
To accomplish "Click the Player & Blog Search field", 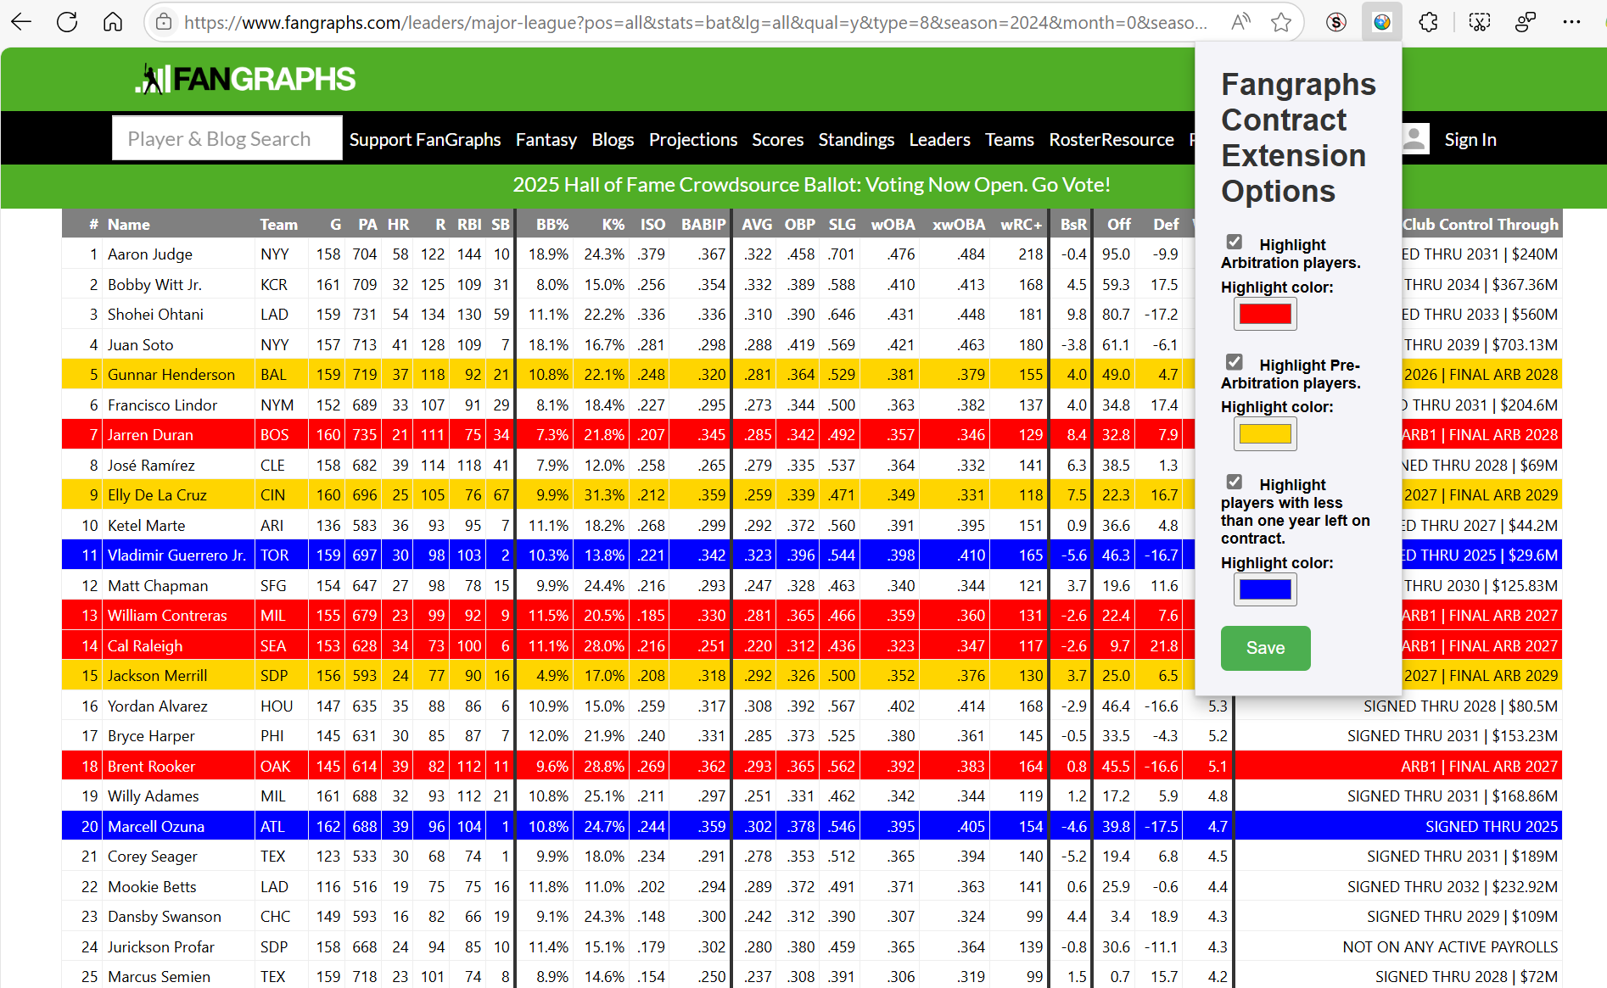I will [227, 138].
